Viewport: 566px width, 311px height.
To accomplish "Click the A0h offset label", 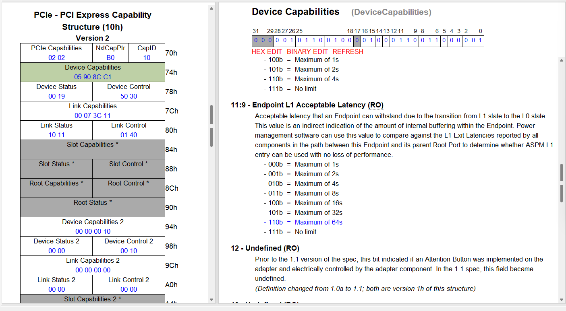I will pyautogui.click(x=171, y=285).
